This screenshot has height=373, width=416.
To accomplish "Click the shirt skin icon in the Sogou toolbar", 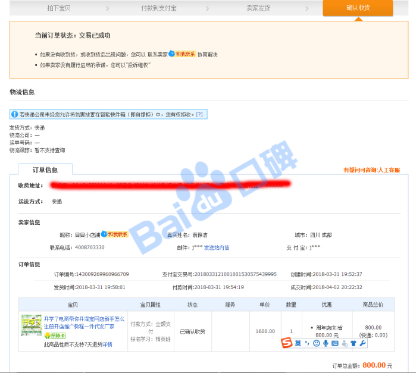I will coord(354,343).
